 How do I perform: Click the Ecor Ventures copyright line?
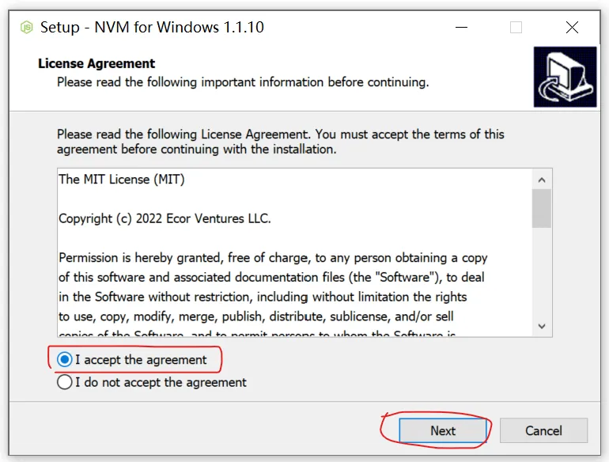point(165,218)
